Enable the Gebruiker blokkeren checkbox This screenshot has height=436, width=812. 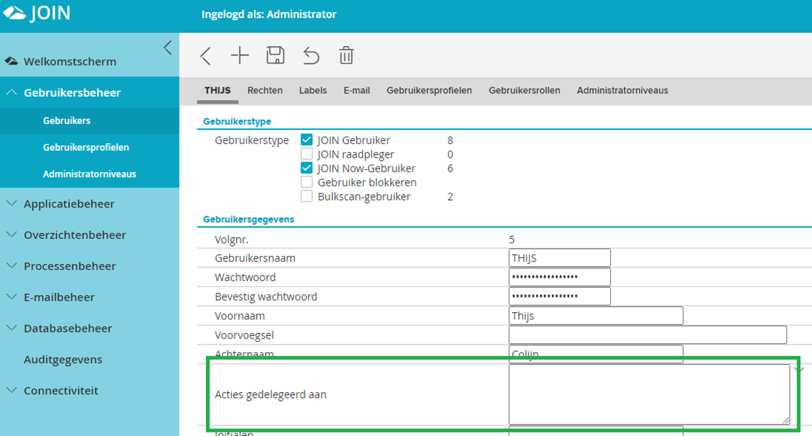point(307,182)
